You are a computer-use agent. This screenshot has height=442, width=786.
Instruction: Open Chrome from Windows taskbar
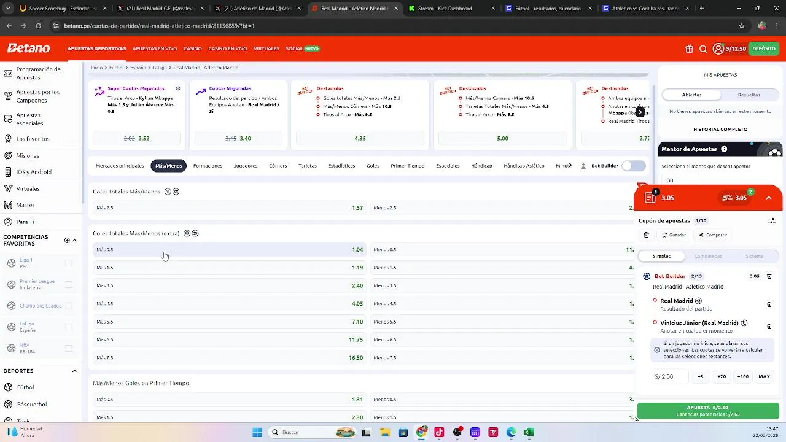pyautogui.click(x=421, y=432)
